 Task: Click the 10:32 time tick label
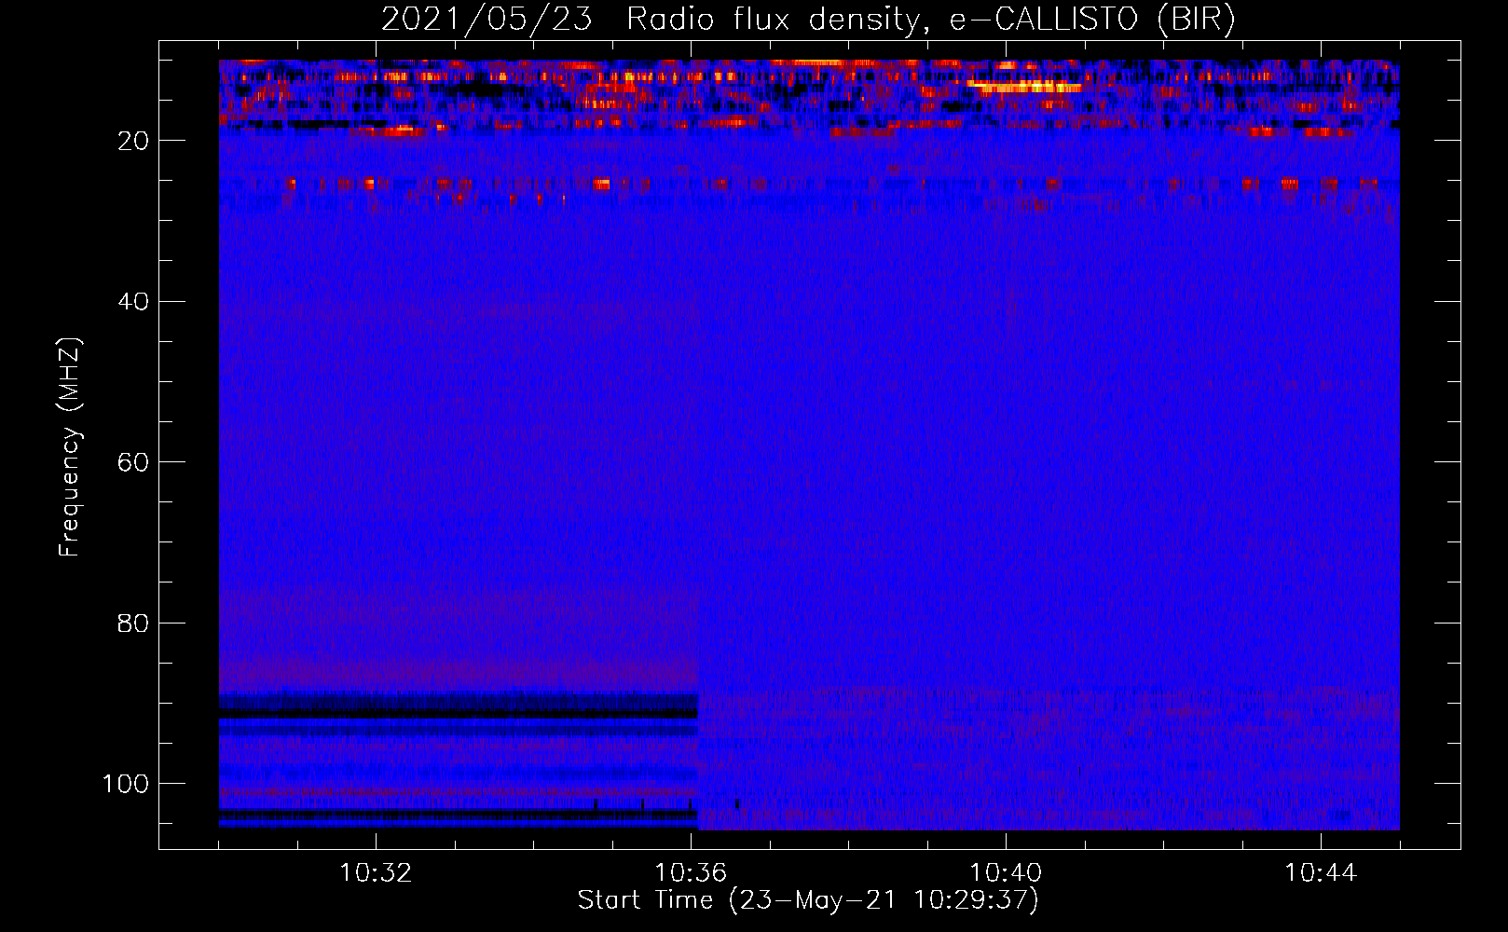click(x=376, y=873)
